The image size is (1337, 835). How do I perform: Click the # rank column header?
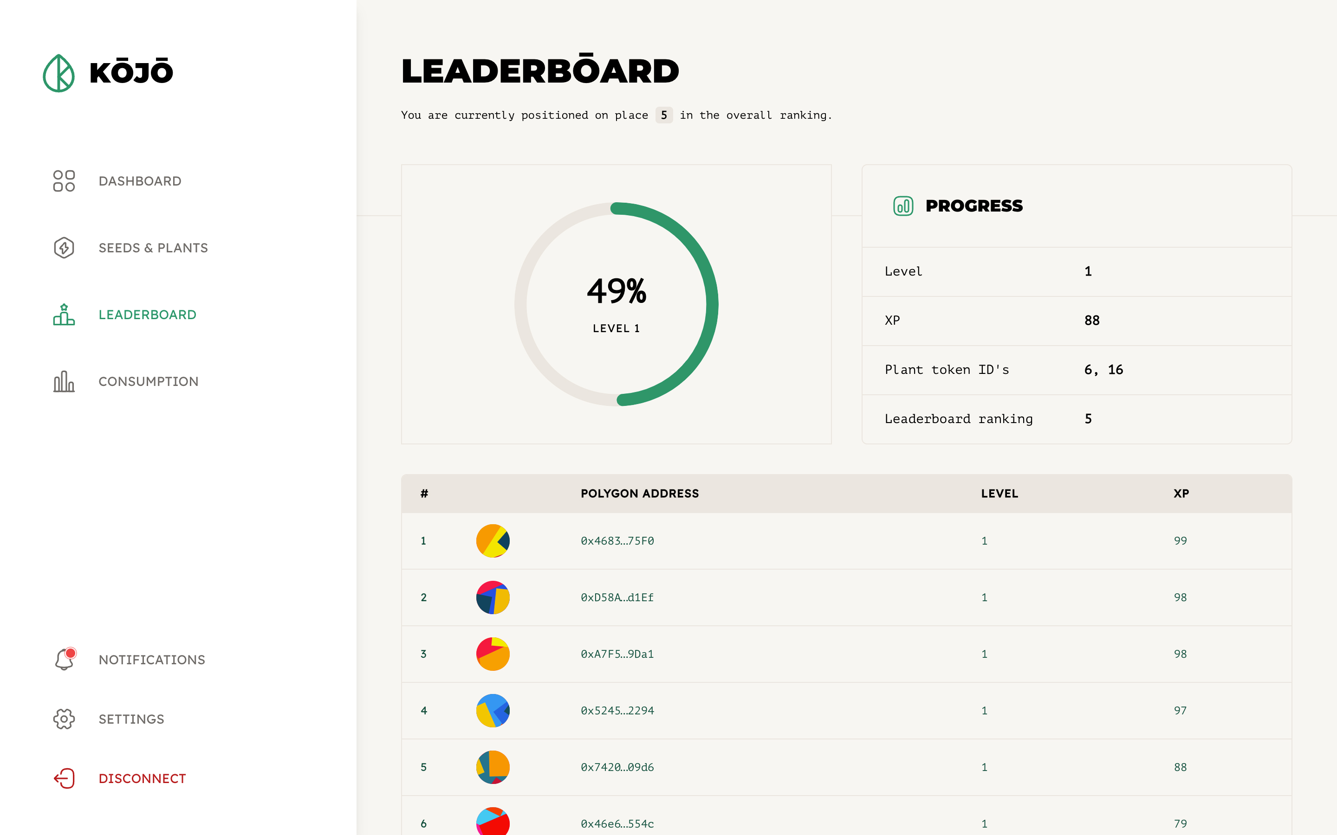pyautogui.click(x=424, y=494)
